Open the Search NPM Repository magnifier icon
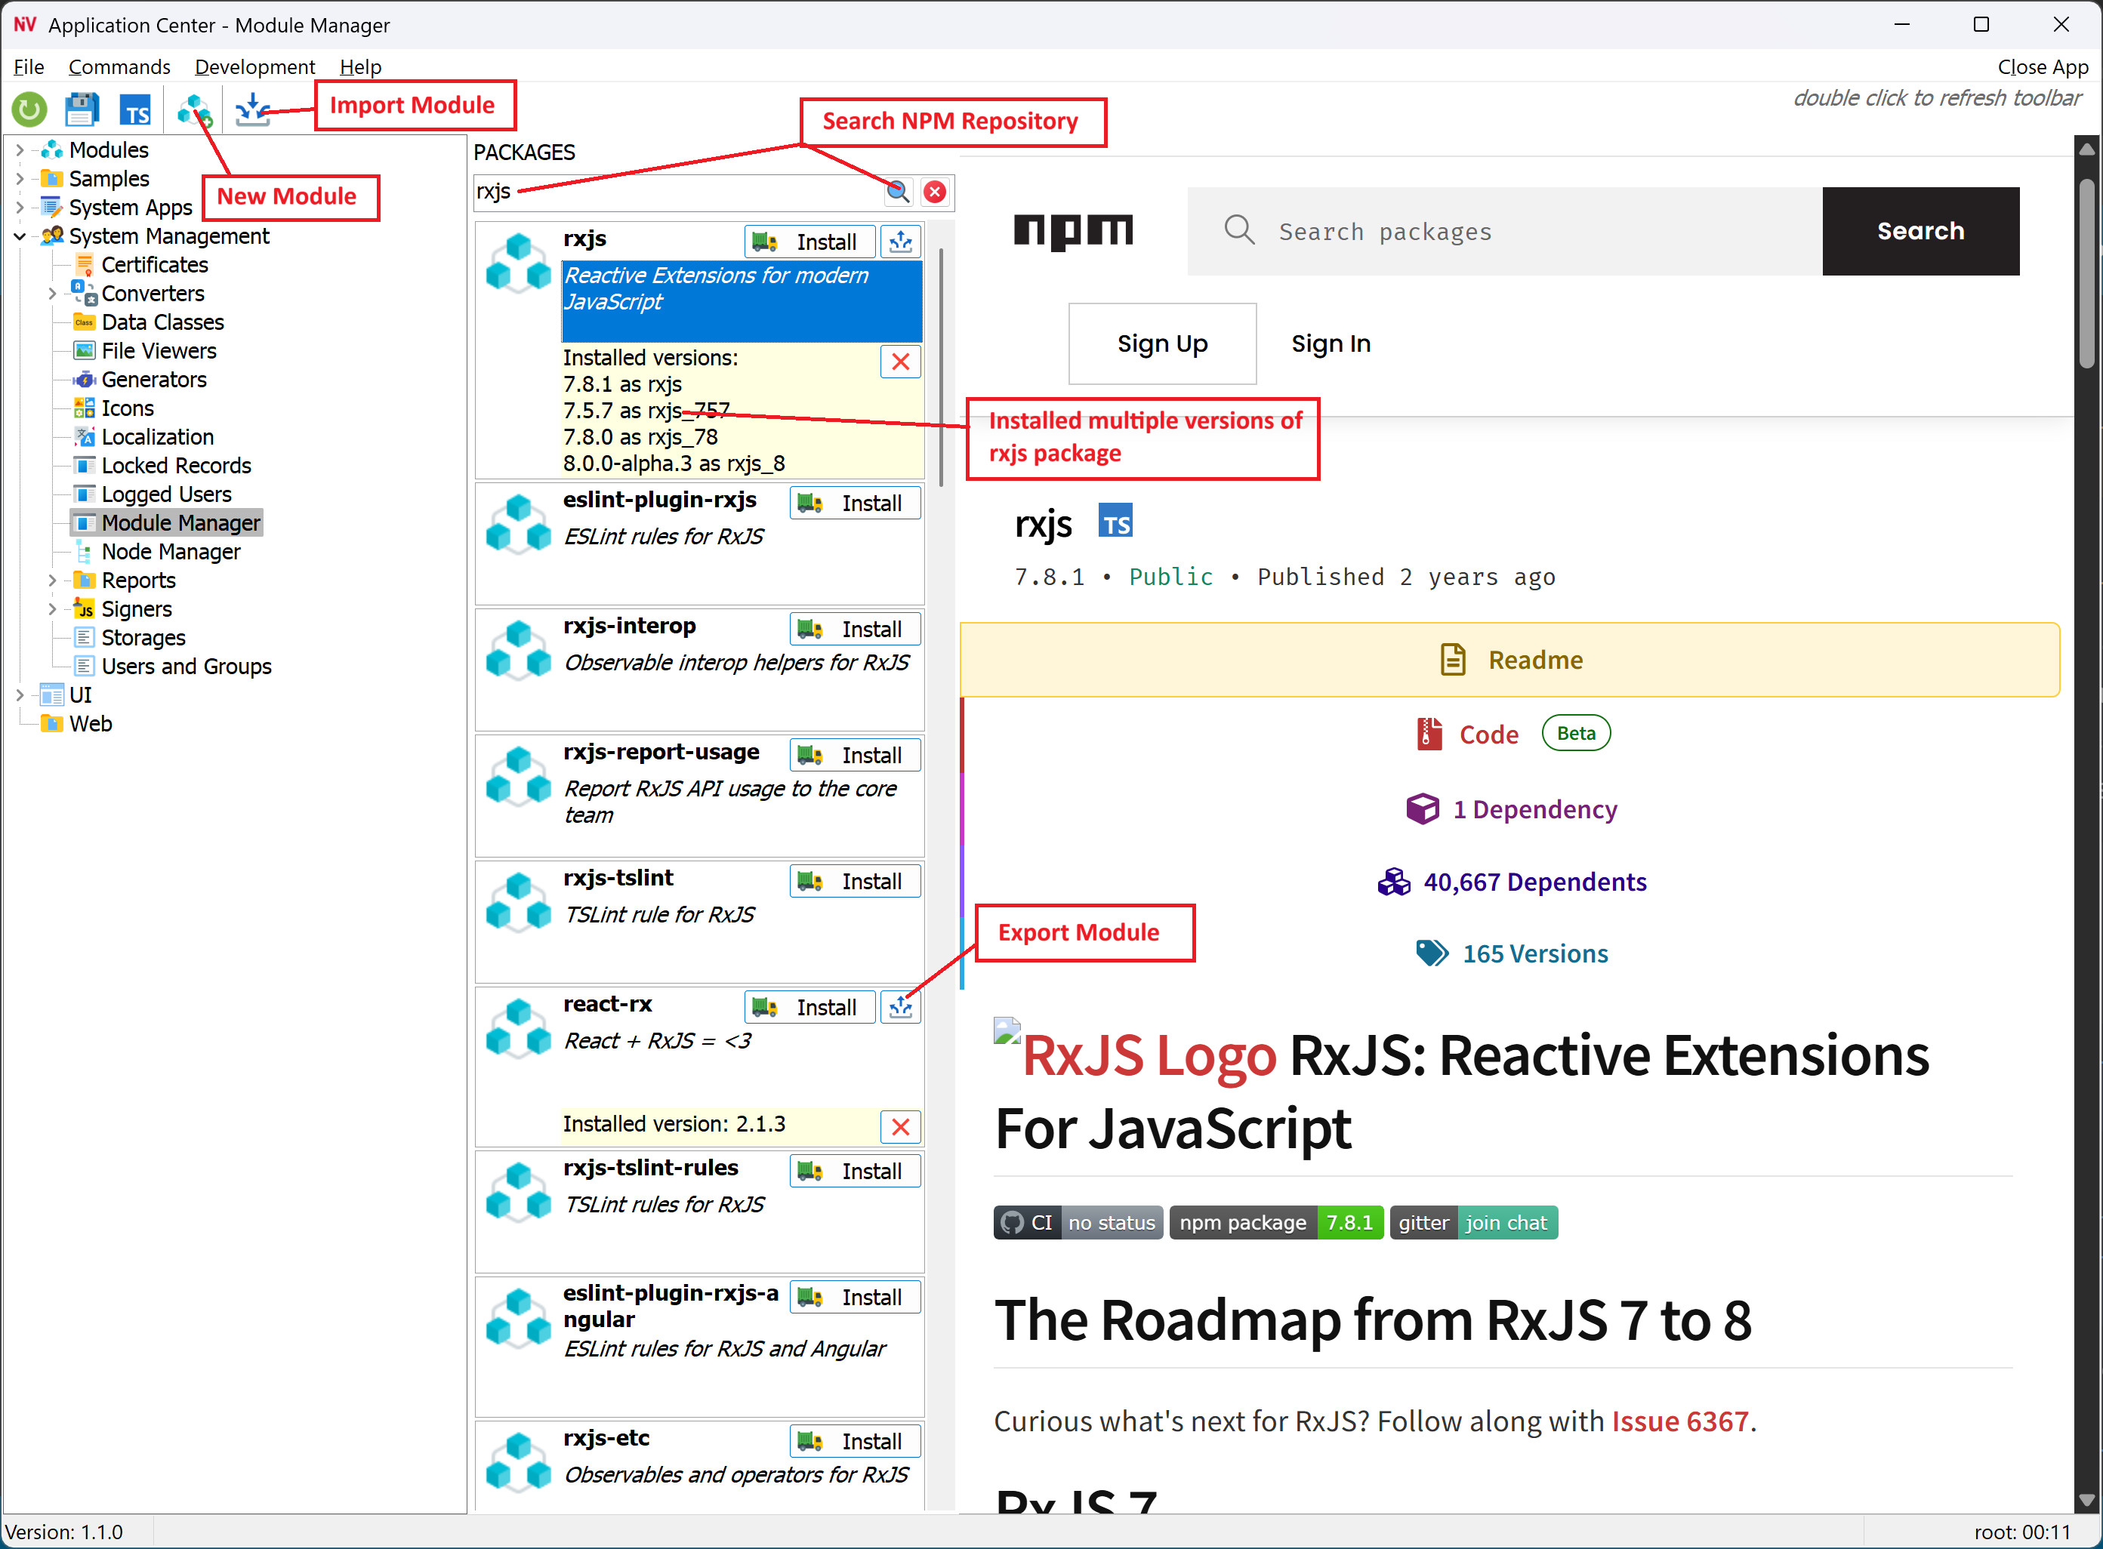Viewport: 2103px width, 1549px height. click(898, 191)
